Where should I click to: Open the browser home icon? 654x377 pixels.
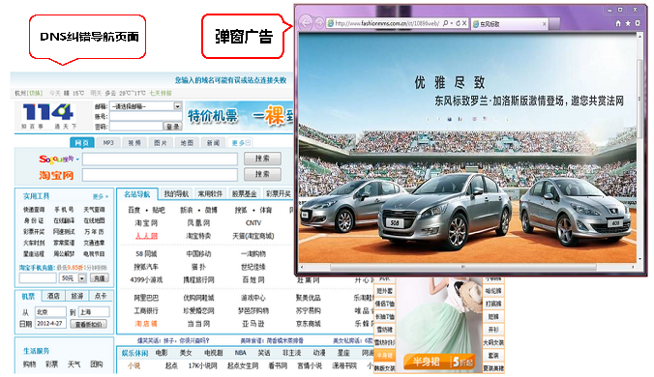(618, 24)
